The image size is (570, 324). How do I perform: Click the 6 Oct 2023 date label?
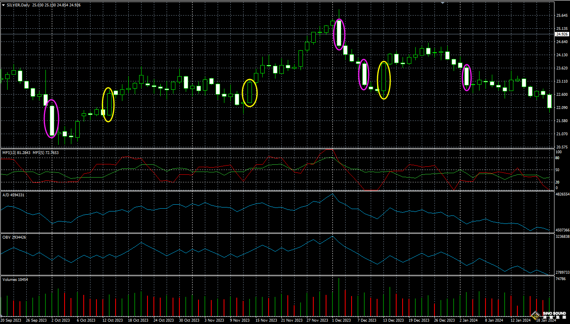pos(86,320)
